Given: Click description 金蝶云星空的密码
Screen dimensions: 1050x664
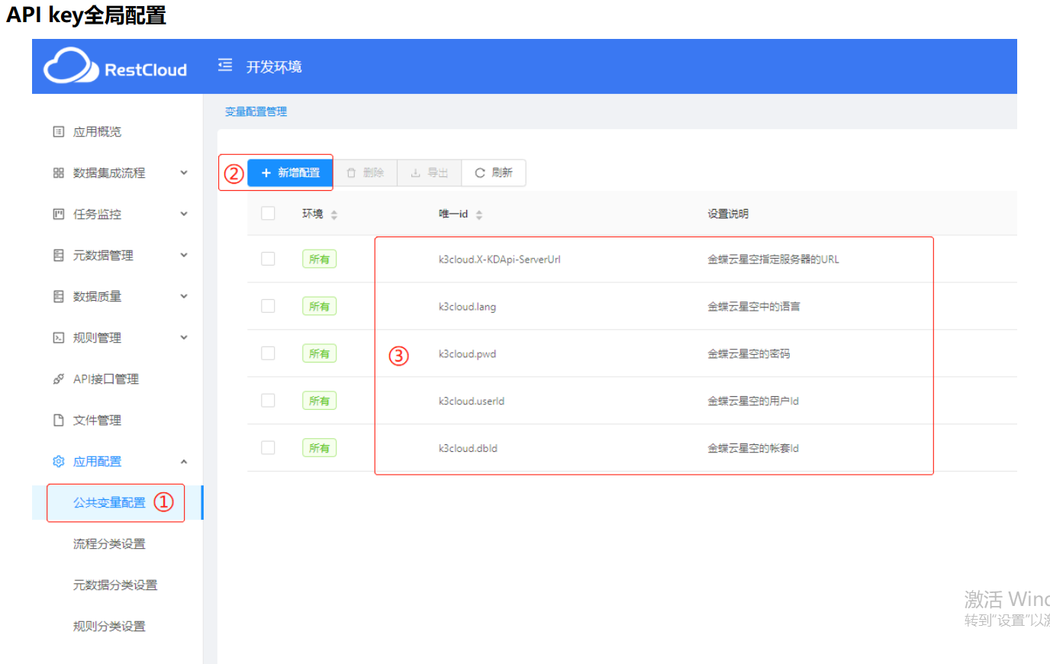Looking at the screenshot, I should [x=749, y=354].
